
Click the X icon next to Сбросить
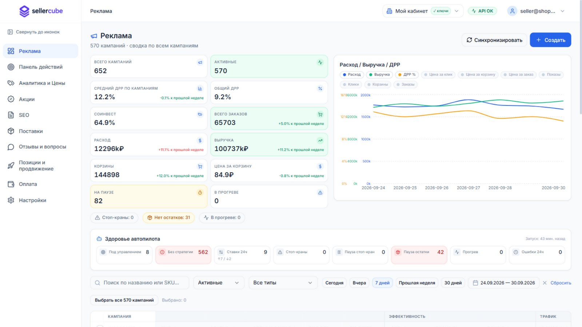pos(545,283)
